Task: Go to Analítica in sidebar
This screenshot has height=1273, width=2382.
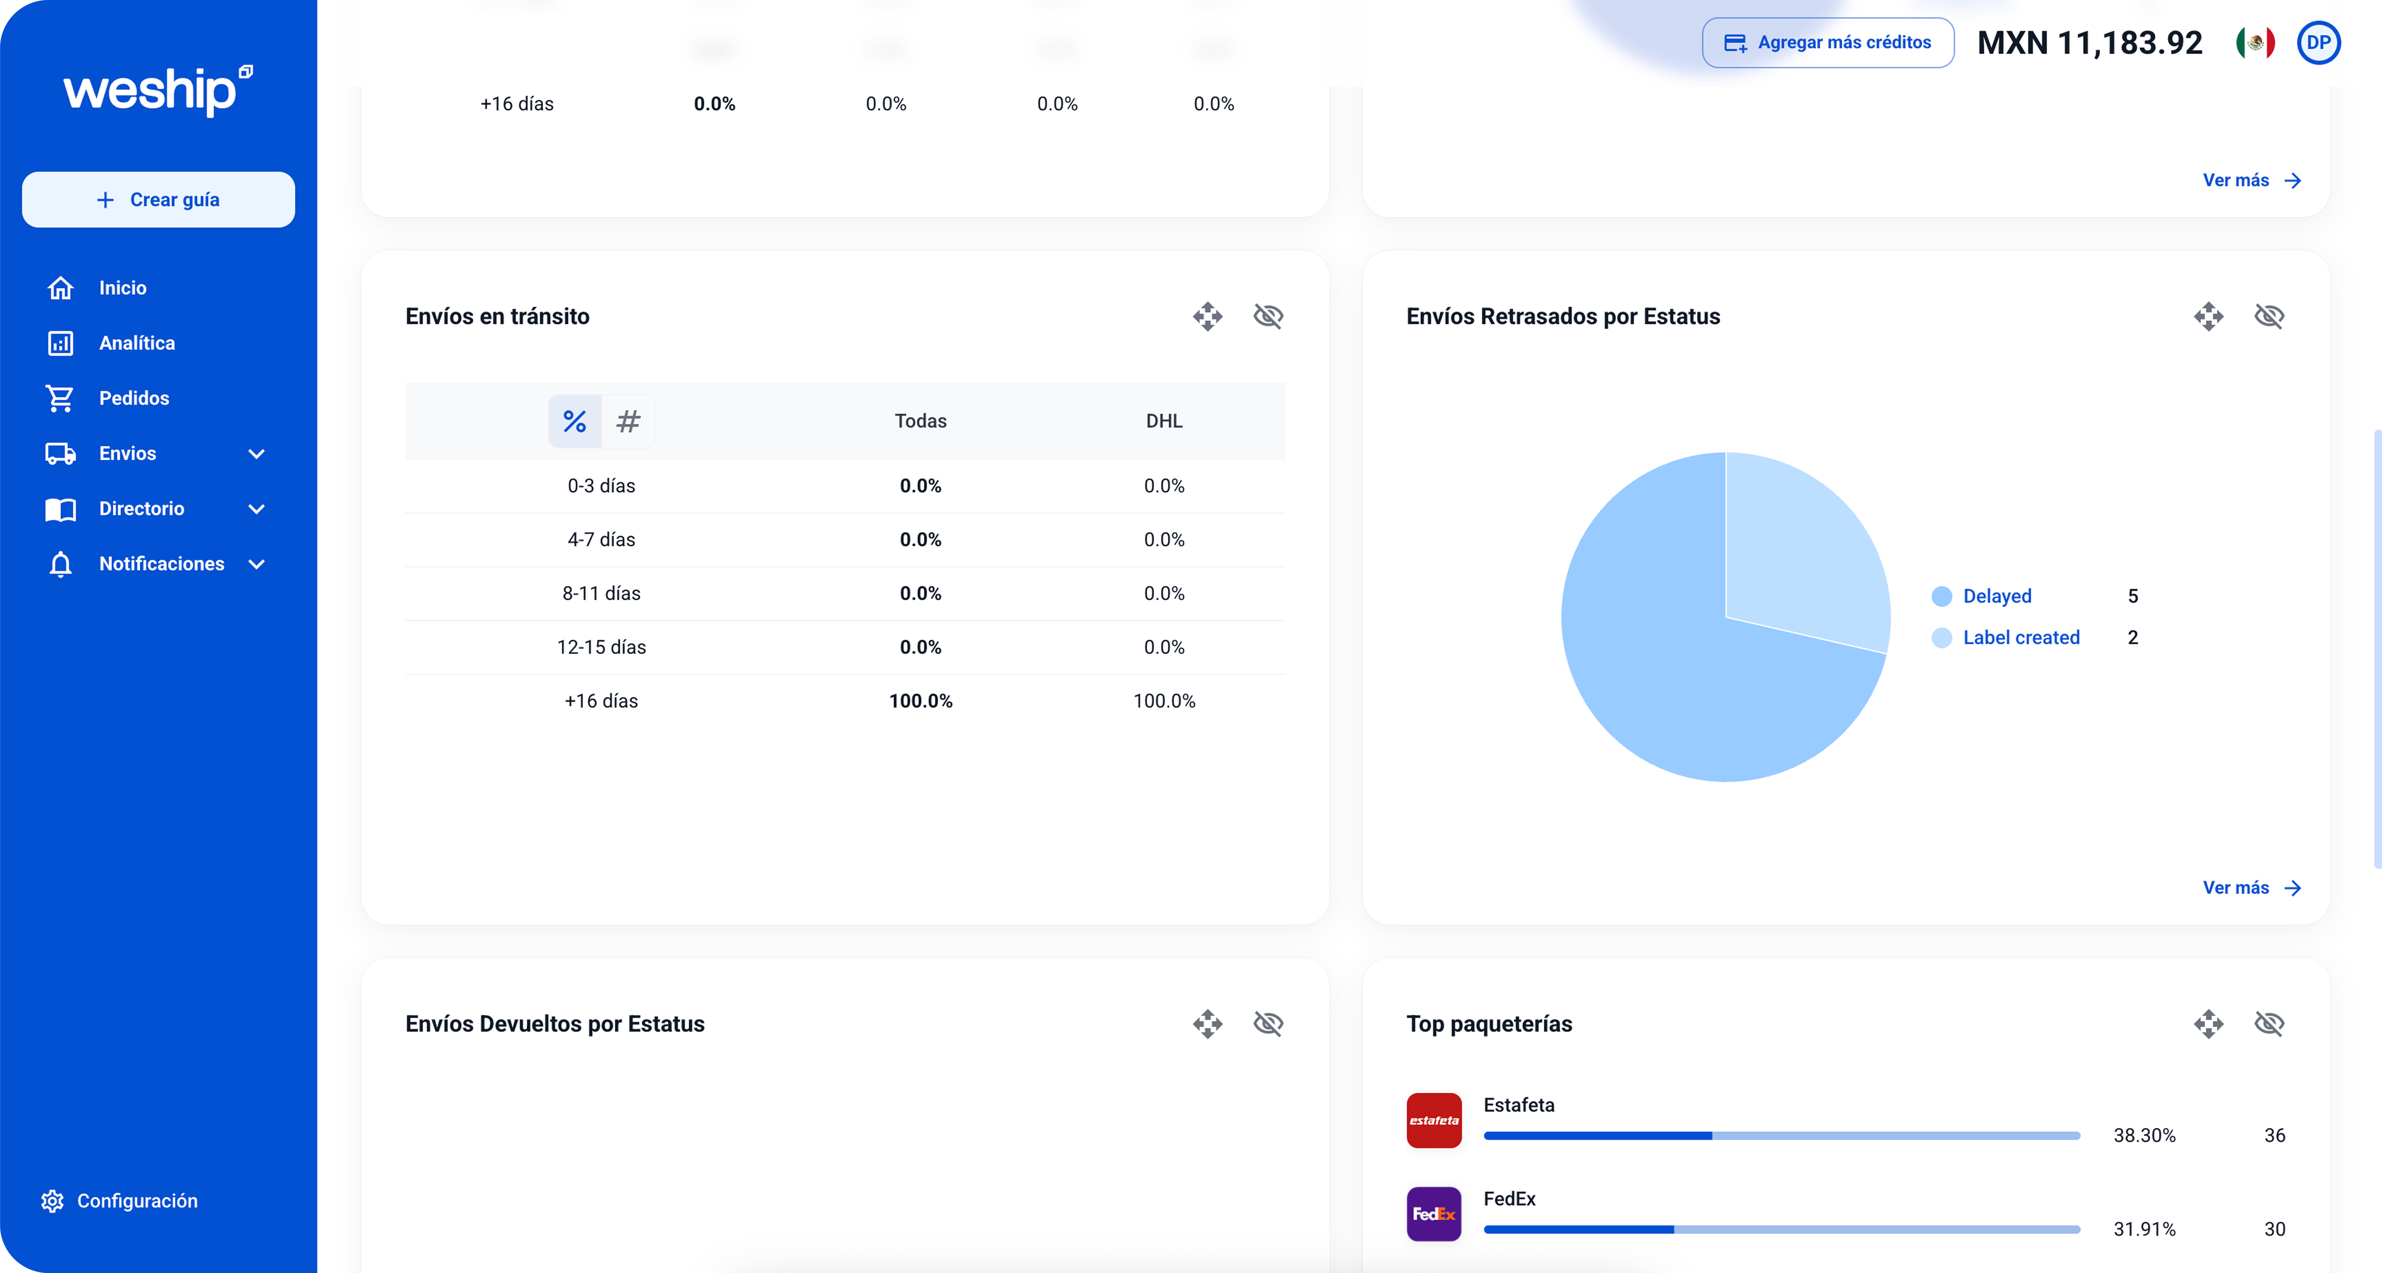Action: [x=137, y=343]
